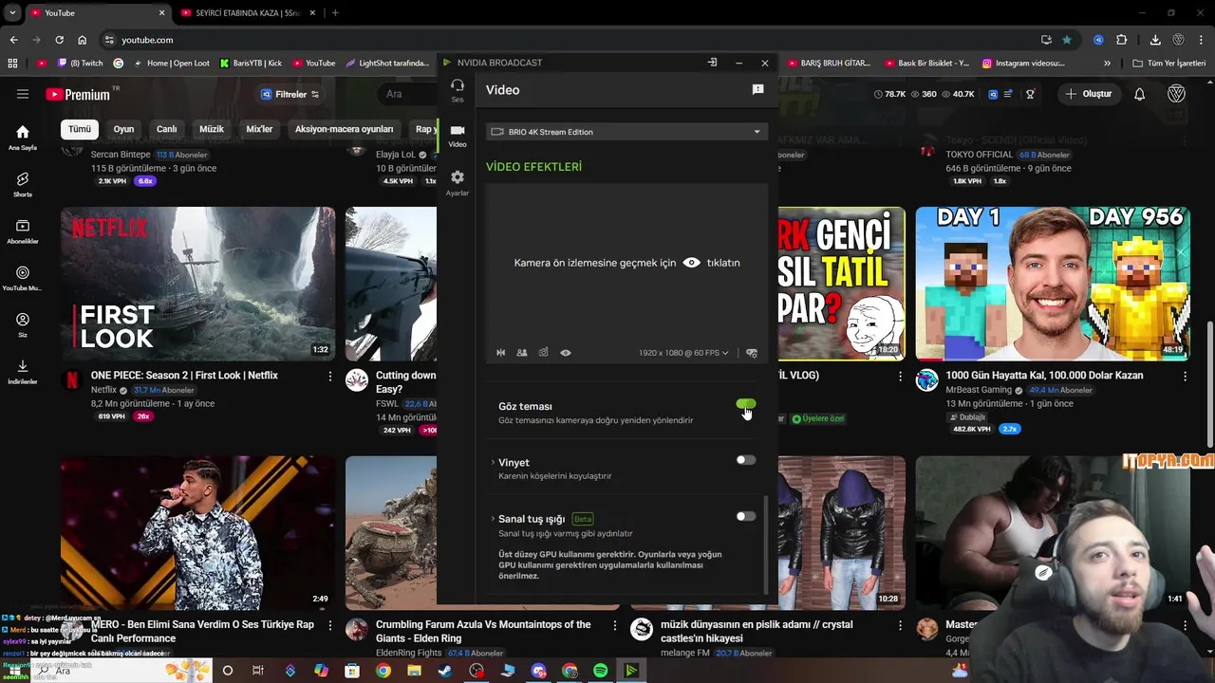Select the Video section in NVIDIA Broadcast sidebar
This screenshot has height=683, width=1215.
tap(458, 136)
